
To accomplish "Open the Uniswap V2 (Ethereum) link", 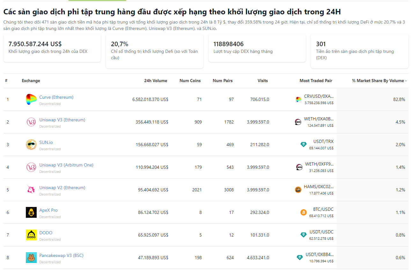I will (62, 188).
